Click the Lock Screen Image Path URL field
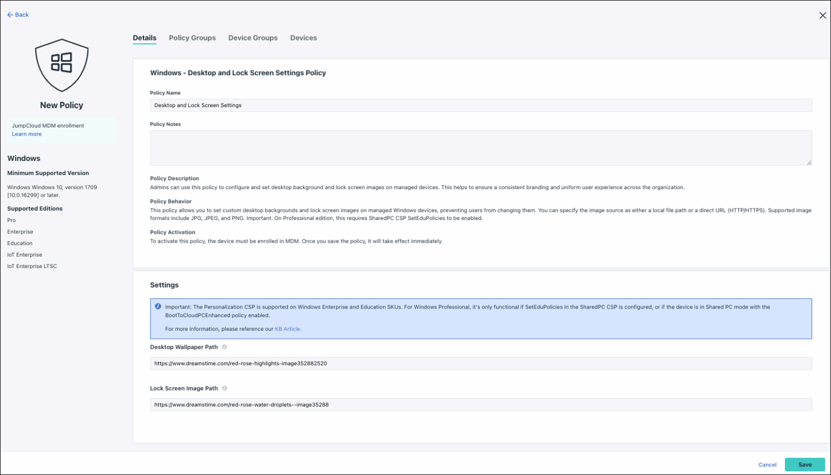The image size is (831, 475). (x=480, y=405)
